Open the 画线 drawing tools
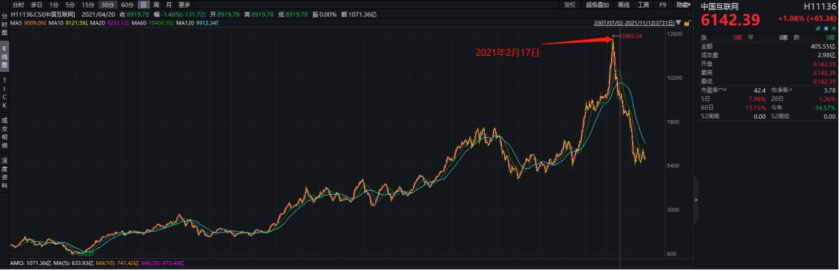 coord(624,5)
